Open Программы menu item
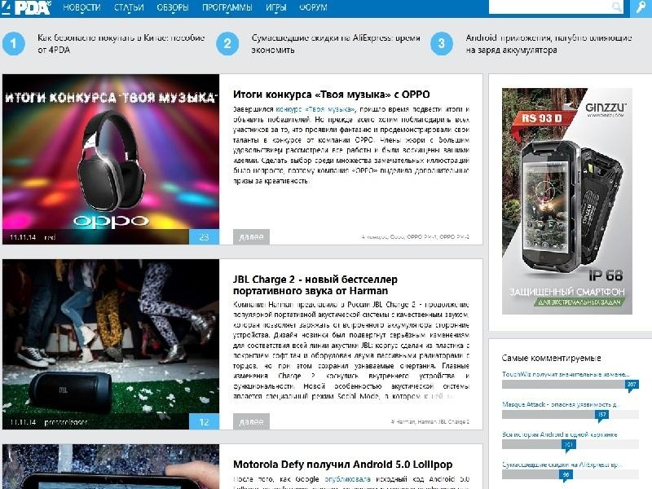 (x=227, y=7)
